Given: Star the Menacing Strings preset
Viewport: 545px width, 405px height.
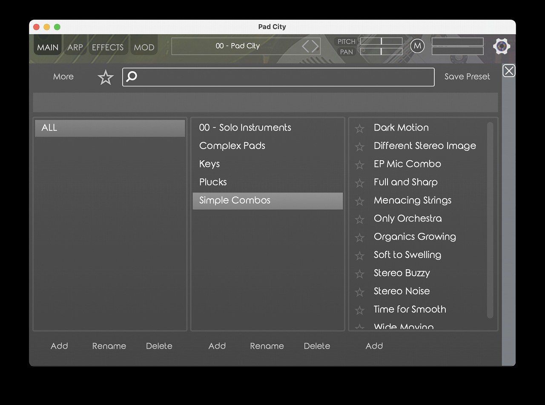Looking at the screenshot, I should [x=360, y=201].
